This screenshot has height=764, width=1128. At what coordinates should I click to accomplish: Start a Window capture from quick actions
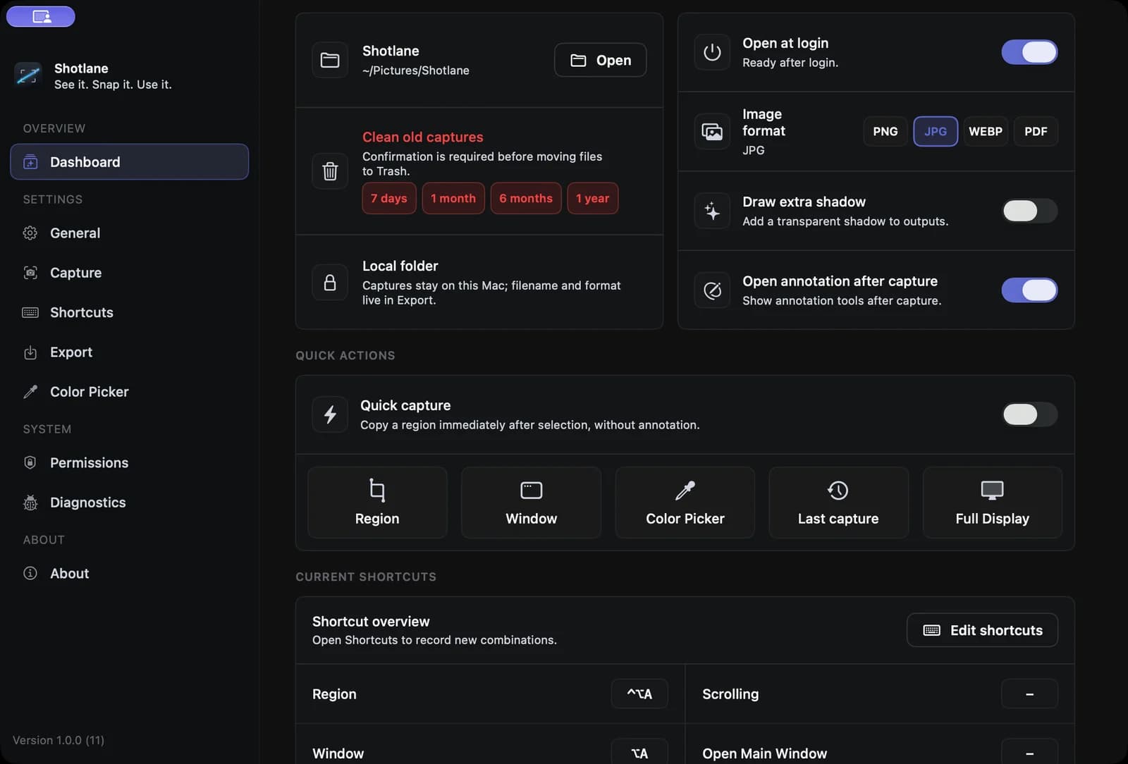click(x=531, y=503)
